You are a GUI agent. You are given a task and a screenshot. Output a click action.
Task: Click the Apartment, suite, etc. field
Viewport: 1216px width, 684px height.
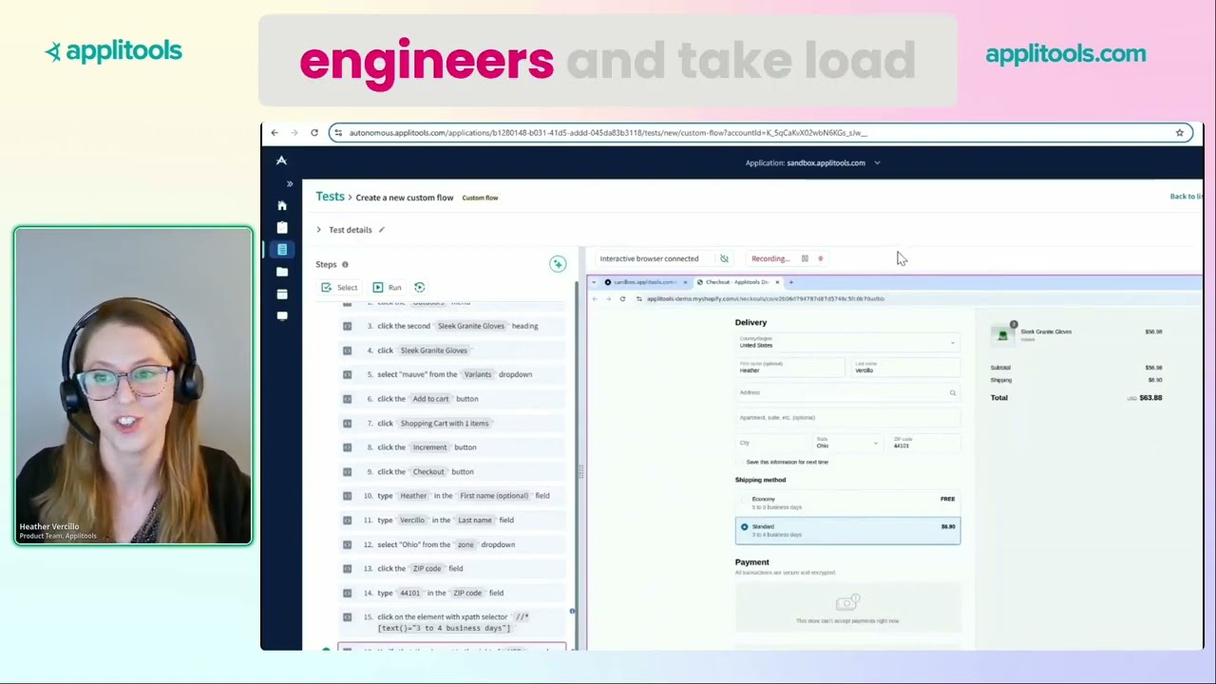[x=847, y=418]
